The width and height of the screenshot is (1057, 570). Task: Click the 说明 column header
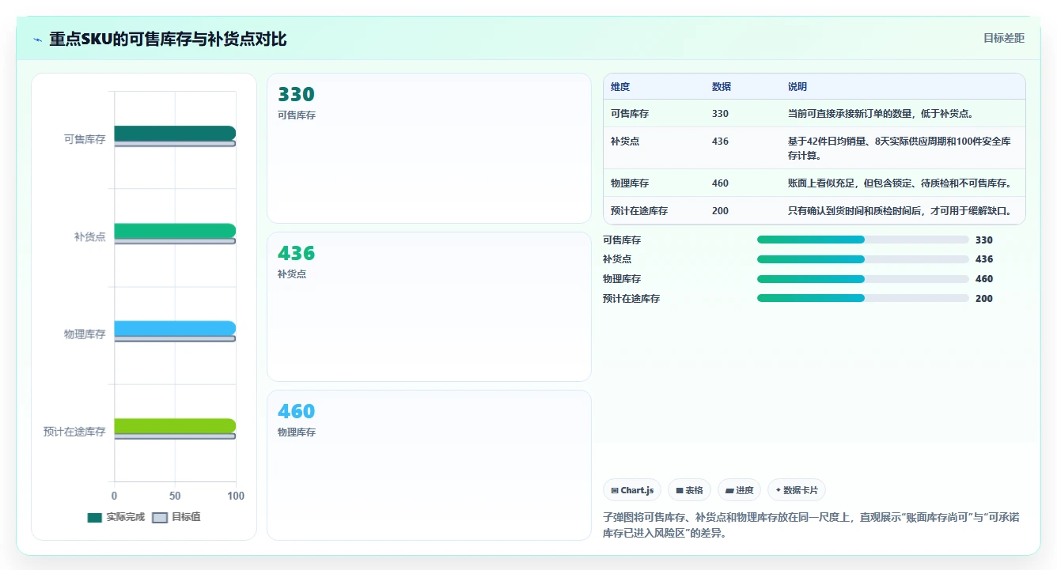[x=797, y=87]
